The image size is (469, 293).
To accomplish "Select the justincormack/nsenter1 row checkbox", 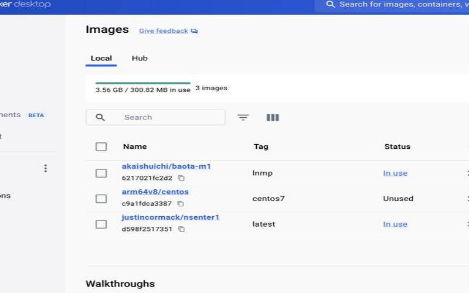I will (x=101, y=224).
